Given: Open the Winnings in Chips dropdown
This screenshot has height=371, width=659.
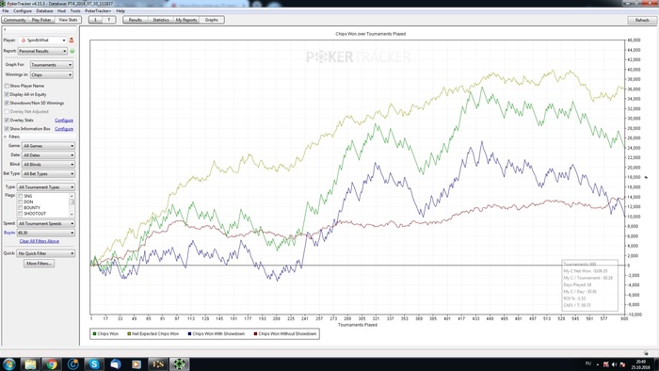Looking at the screenshot, I should pos(51,74).
